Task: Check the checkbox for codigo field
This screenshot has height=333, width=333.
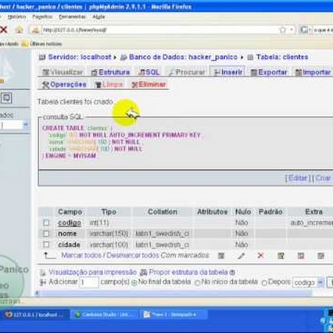Action: click(x=46, y=223)
